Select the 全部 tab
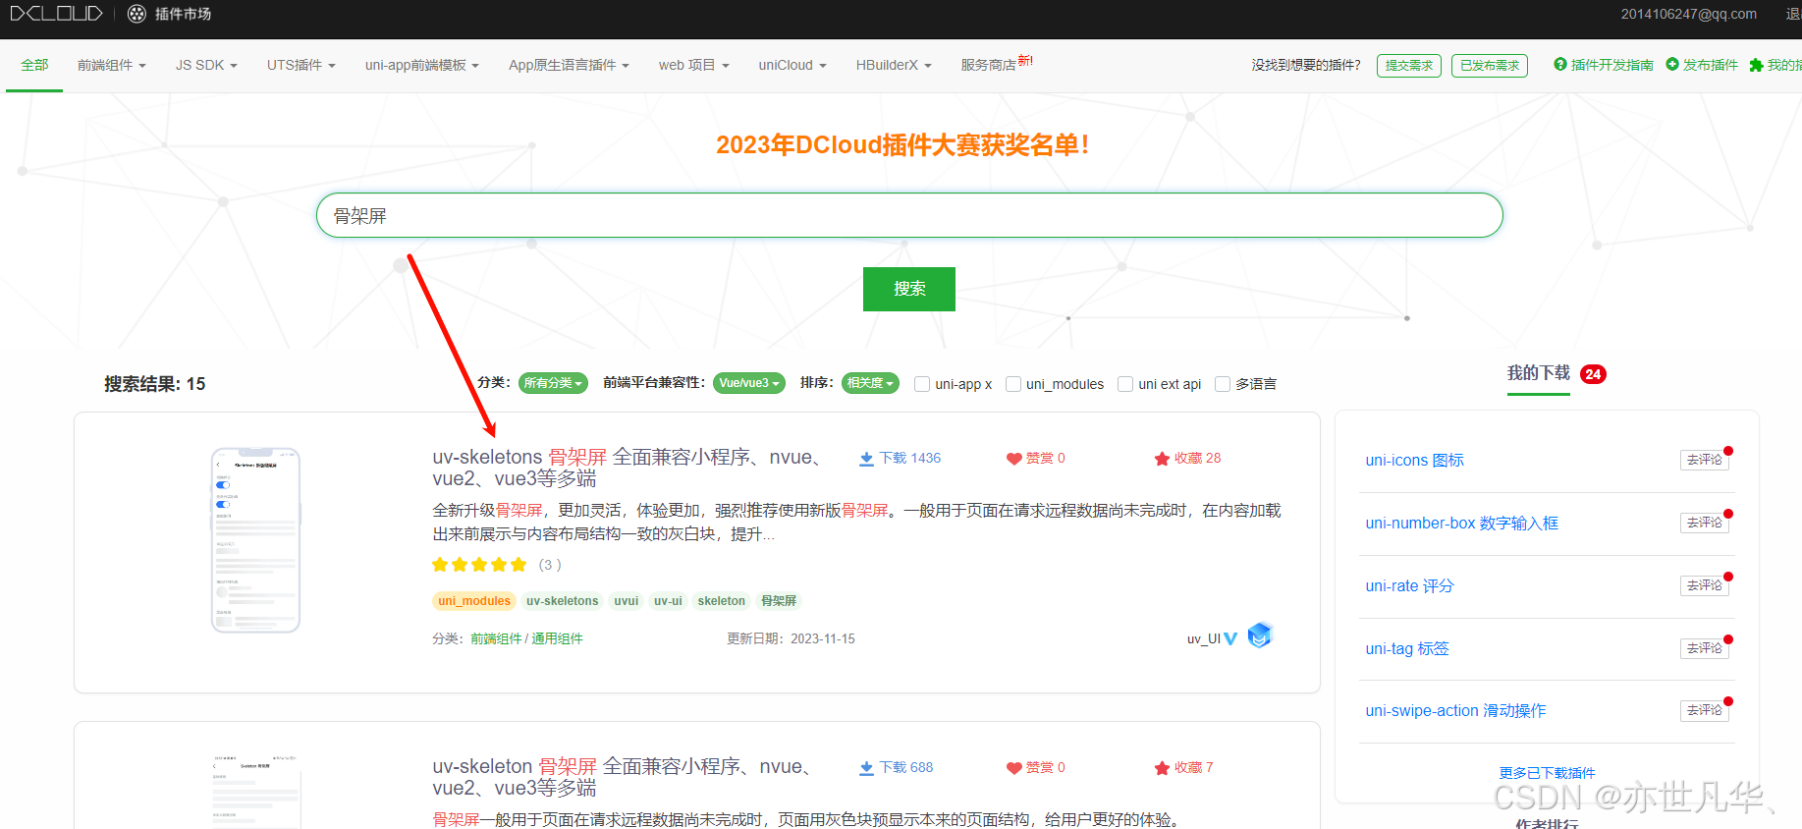This screenshot has height=829, width=1802. click(34, 65)
